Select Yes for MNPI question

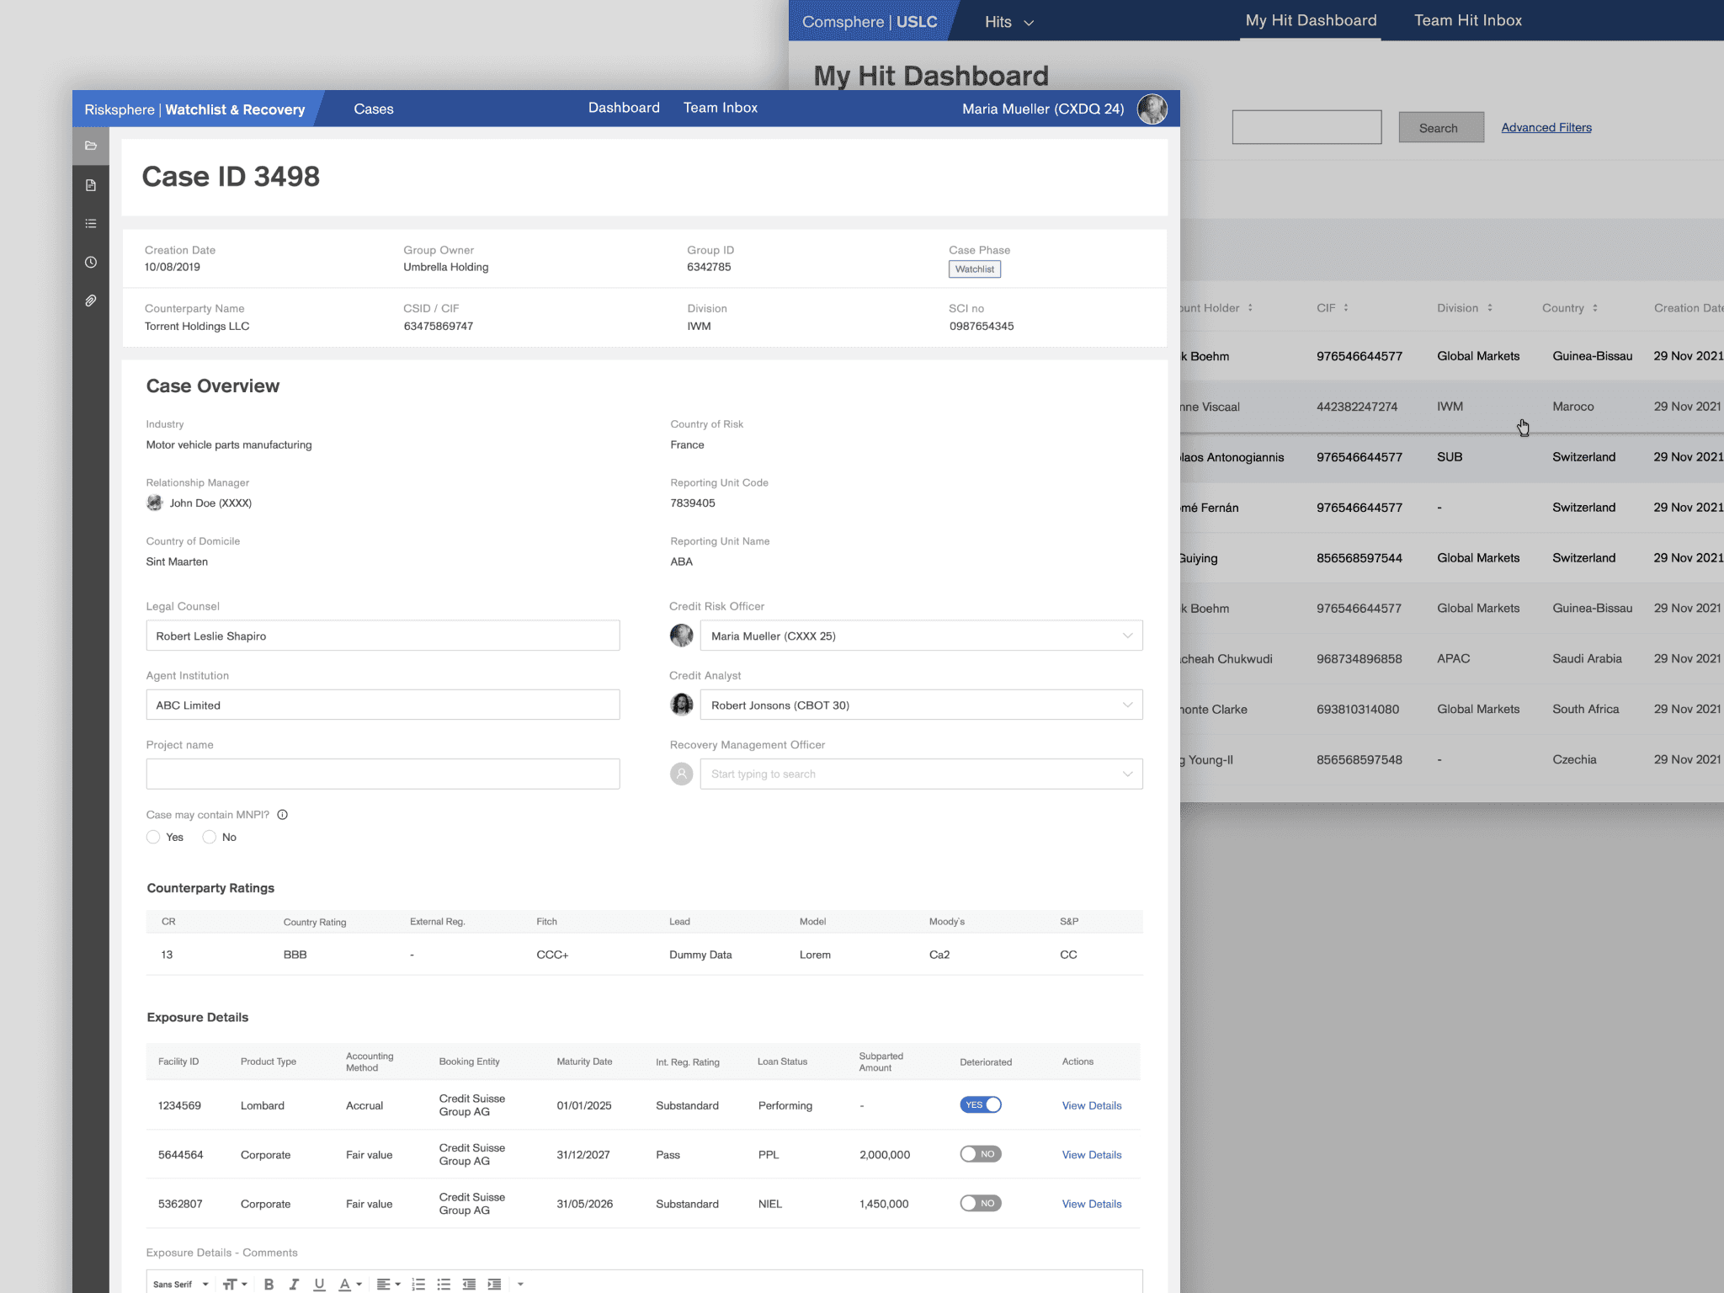click(x=153, y=837)
